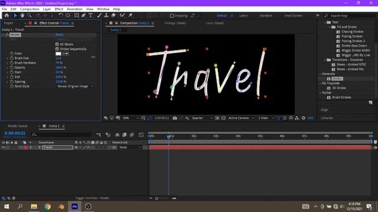378x212 pixels.
Task: Click the Frame Blending icon in the timeline
Action: (x=125, y=135)
